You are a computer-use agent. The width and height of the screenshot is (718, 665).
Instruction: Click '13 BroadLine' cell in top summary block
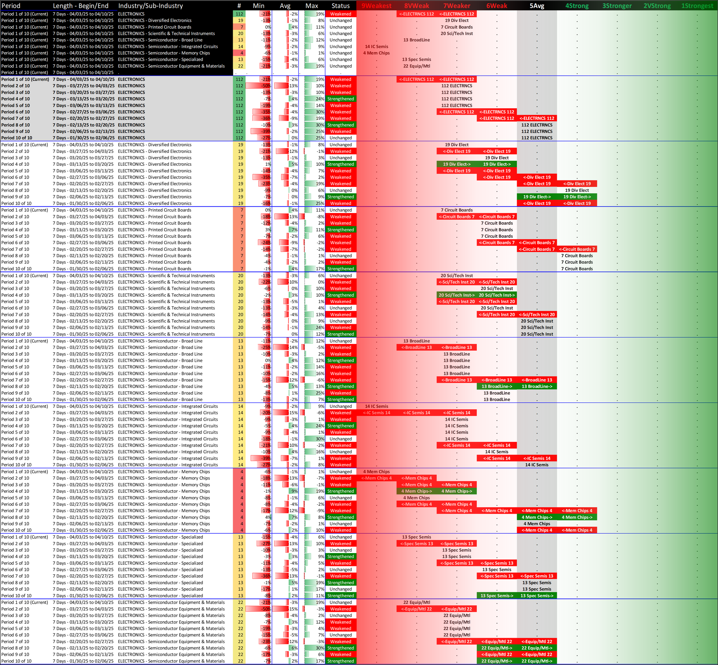click(x=416, y=40)
